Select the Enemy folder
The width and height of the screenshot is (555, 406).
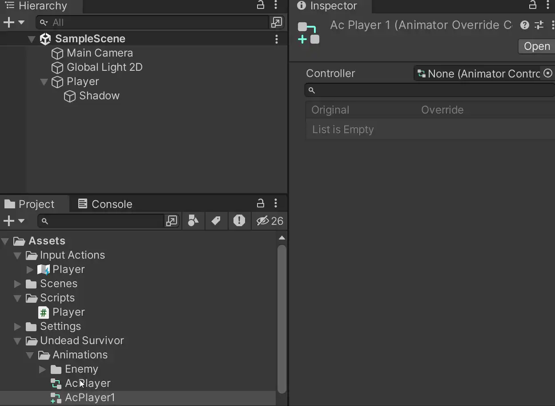81,369
